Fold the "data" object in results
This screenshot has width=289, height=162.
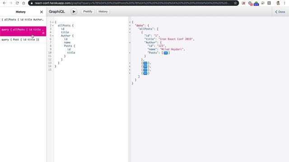coord(130,26)
